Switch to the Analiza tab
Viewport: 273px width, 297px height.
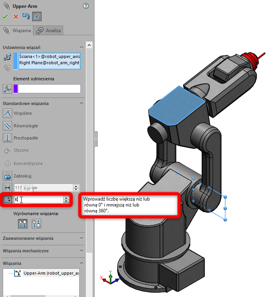(48, 31)
